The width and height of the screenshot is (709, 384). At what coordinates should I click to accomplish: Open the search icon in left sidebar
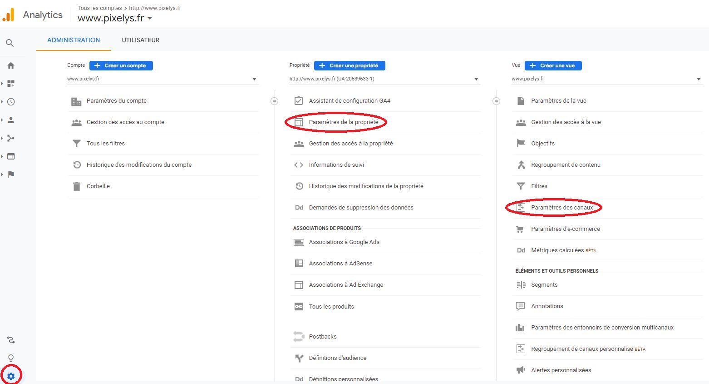click(10, 43)
